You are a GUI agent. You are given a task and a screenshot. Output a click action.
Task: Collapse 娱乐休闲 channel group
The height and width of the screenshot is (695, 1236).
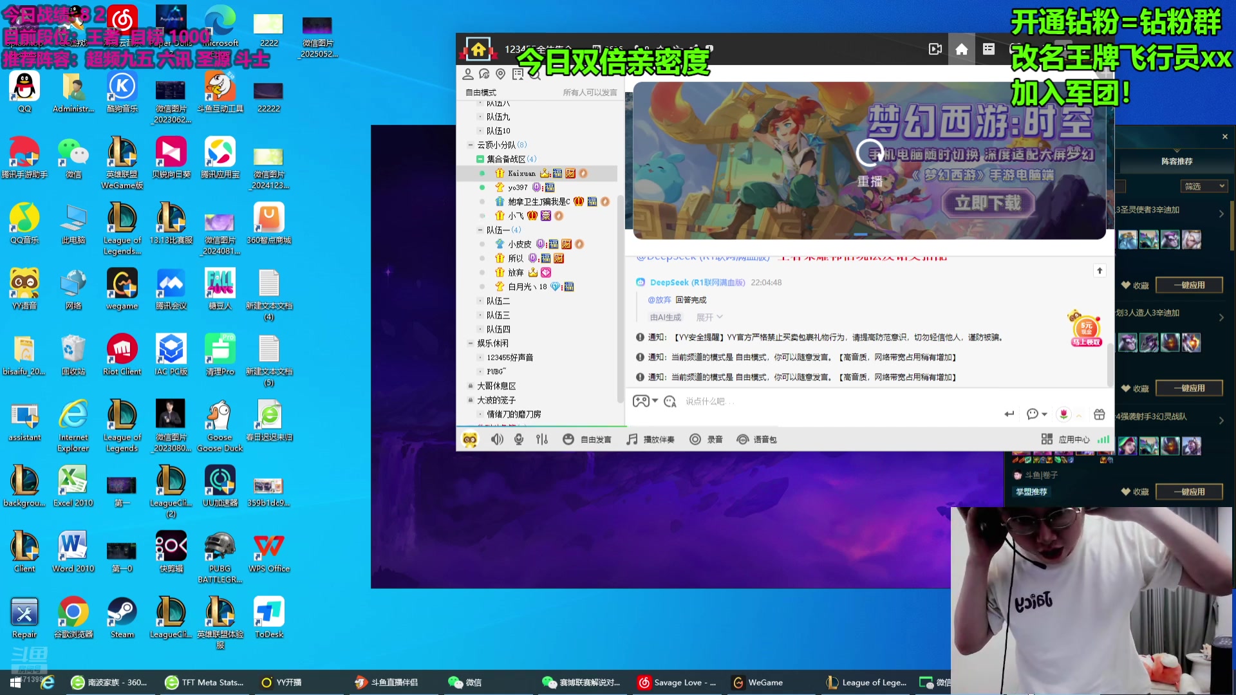click(x=471, y=343)
